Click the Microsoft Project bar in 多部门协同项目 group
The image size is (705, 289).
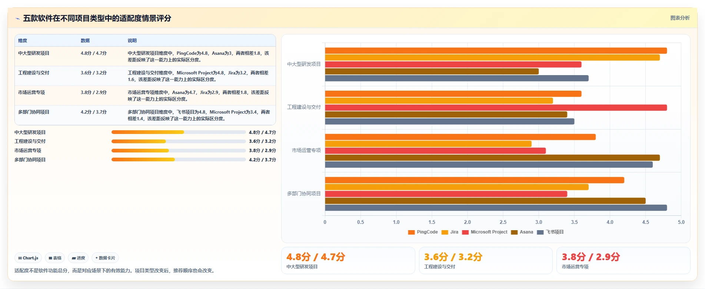pyautogui.click(x=446, y=194)
